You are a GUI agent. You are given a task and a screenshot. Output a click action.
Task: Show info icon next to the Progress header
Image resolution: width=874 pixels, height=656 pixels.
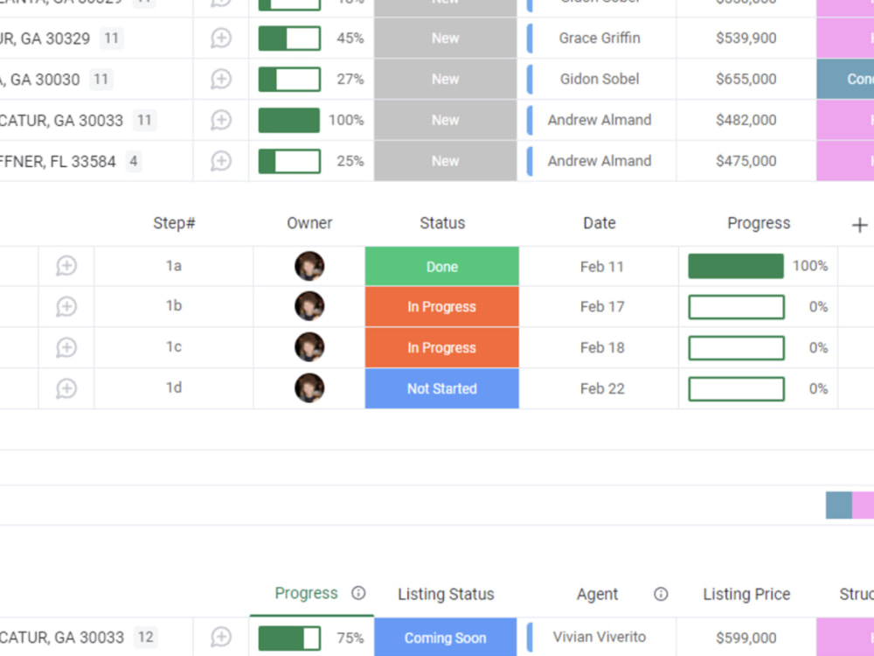tap(358, 593)
